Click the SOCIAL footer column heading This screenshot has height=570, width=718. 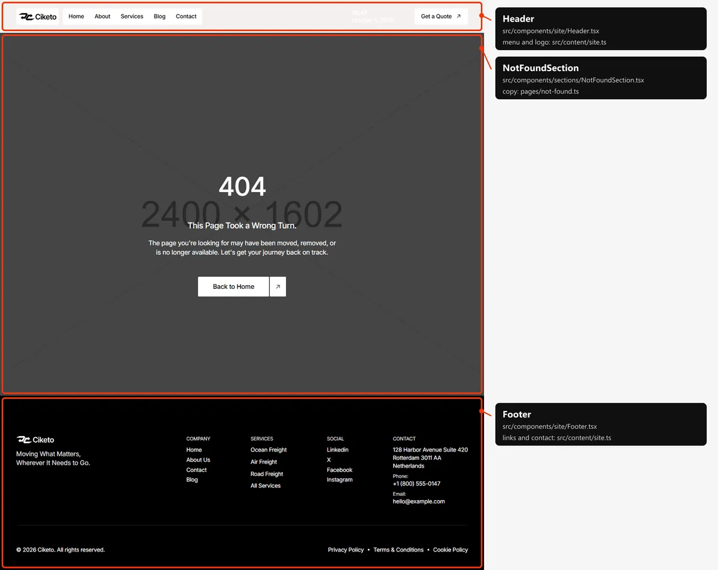click(335, 438)
